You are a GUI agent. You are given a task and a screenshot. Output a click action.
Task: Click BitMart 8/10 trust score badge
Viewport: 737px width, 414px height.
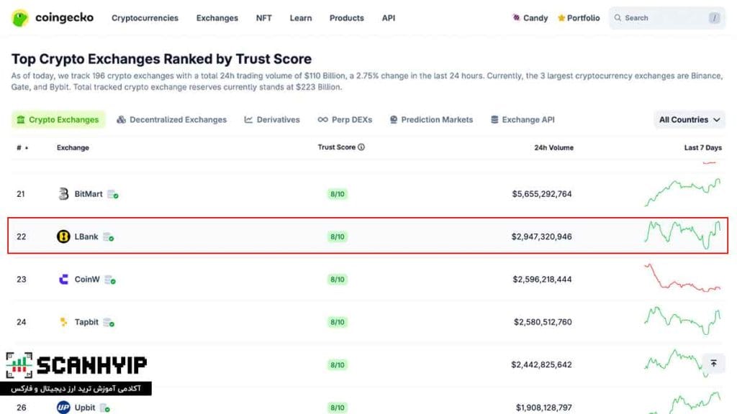tap(338, 194)
